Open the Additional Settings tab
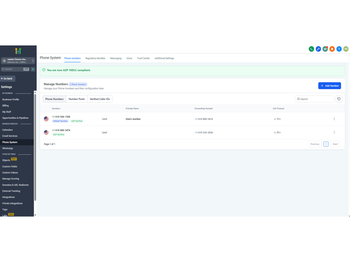Image resolution: width=350 pixels, height=262 pixels. 164,58
